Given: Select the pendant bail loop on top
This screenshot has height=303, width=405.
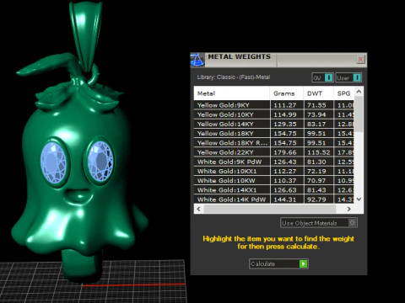Looking at the screenshot, I should tap(86, 36).
